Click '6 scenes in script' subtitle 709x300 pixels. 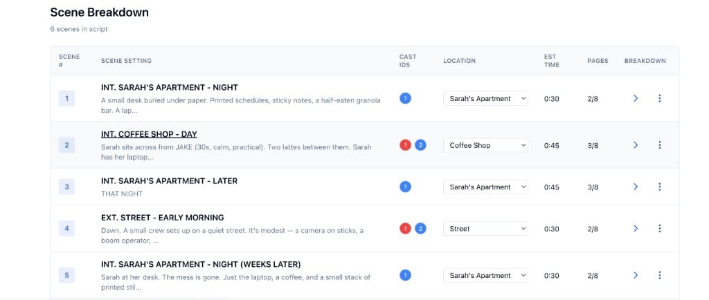click(79, 29)
